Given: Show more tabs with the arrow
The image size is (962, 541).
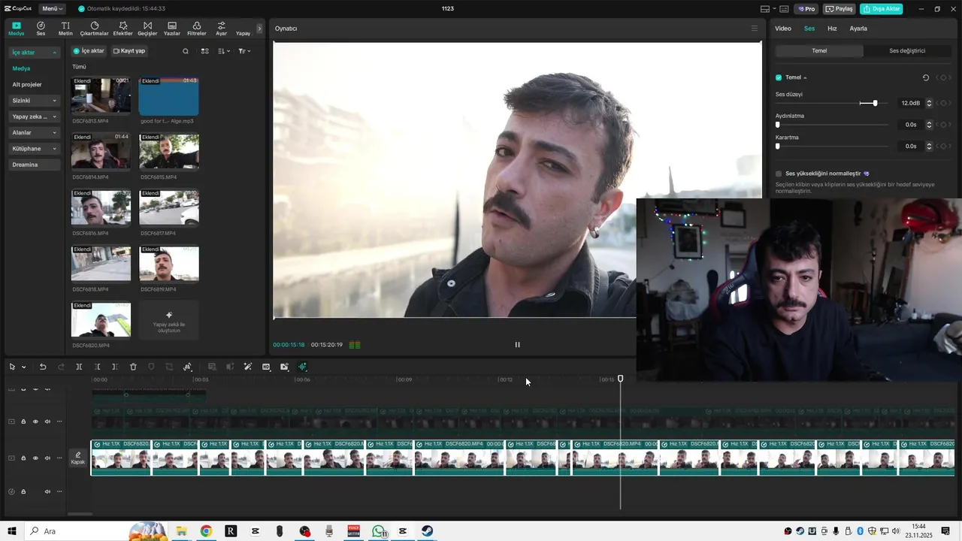Looking at the screenshot, I should click(x=259, y=29).
